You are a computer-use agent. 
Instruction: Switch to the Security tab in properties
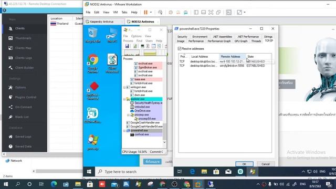click(x=182, y=37)
